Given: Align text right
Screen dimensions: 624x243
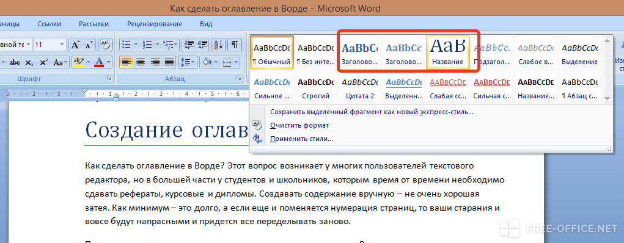Looking at the screenshot, I should click(x=155, y=62).
